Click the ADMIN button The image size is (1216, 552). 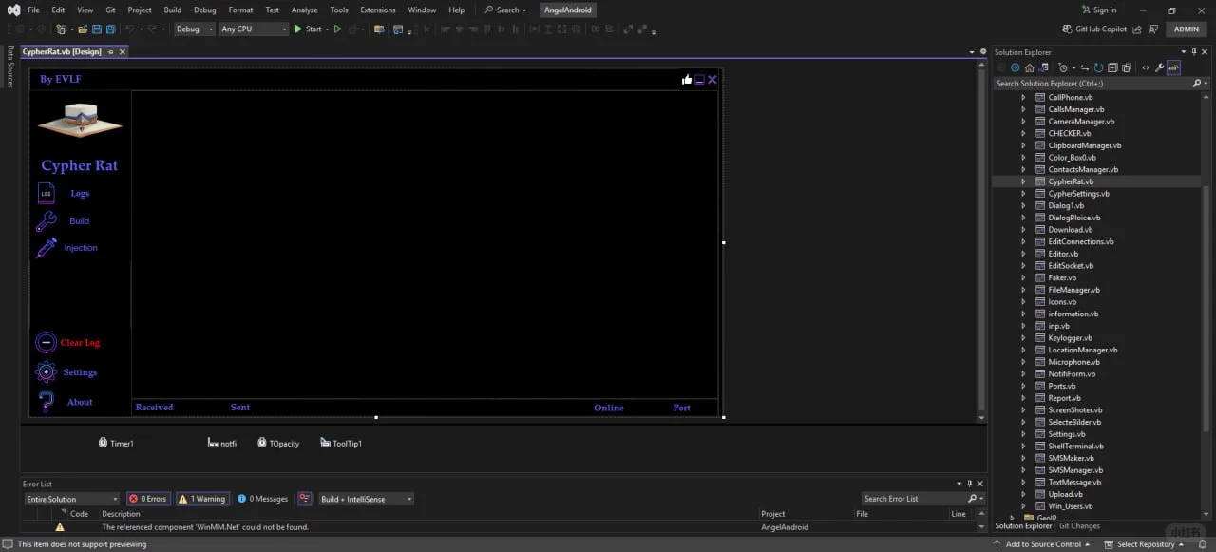click(1187, 29)
